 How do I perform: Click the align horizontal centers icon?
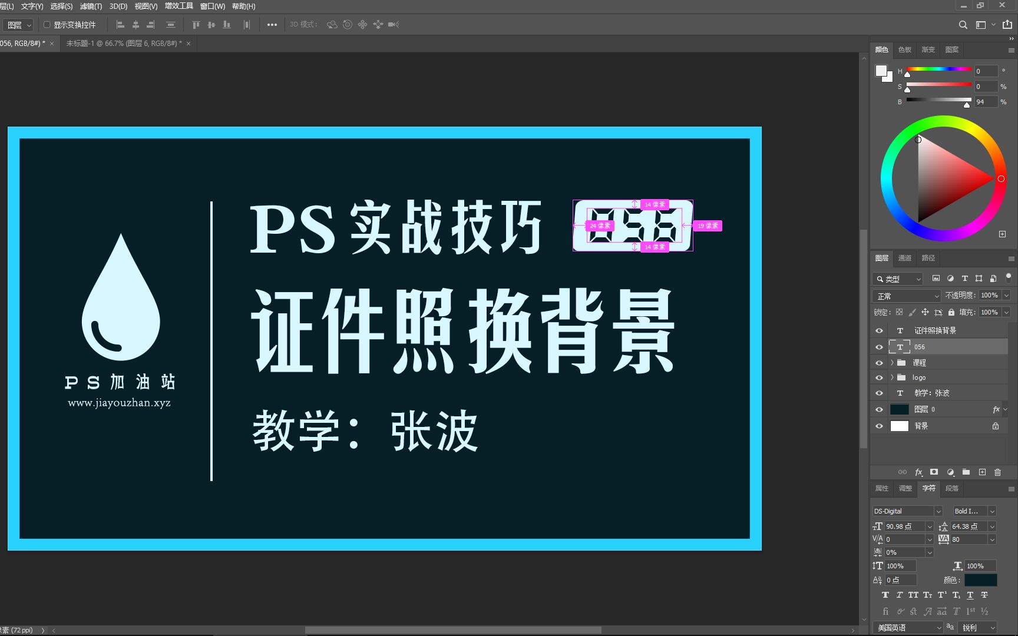[135, 25]
